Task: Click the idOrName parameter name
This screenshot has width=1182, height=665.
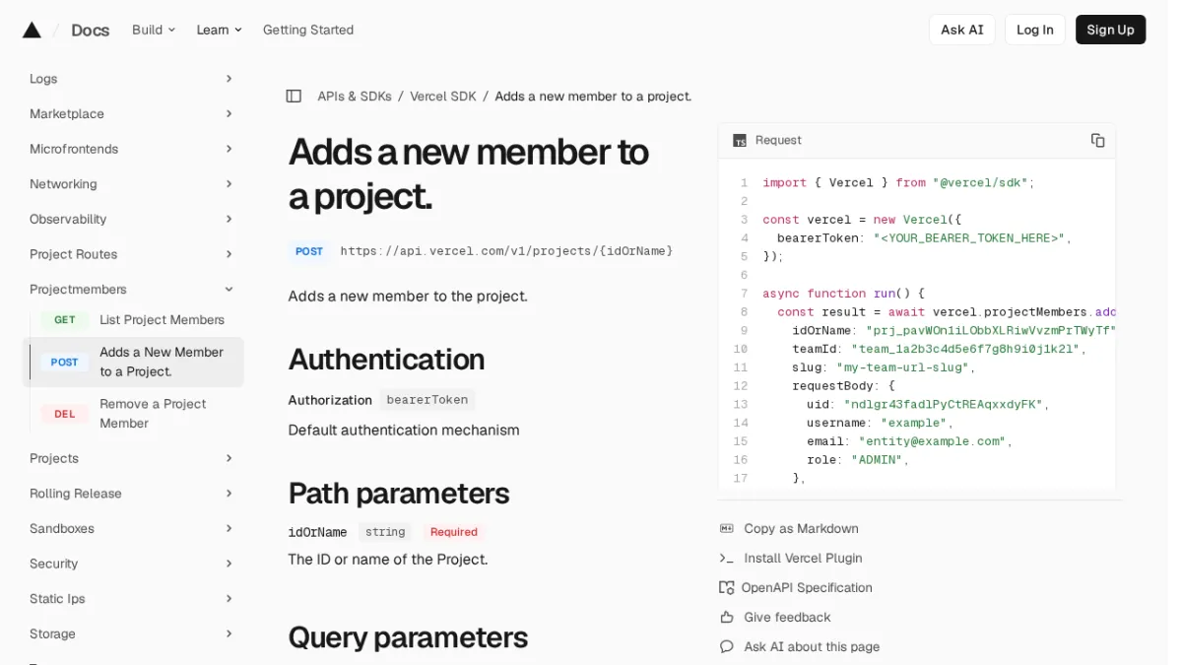Action: (317, 532)
